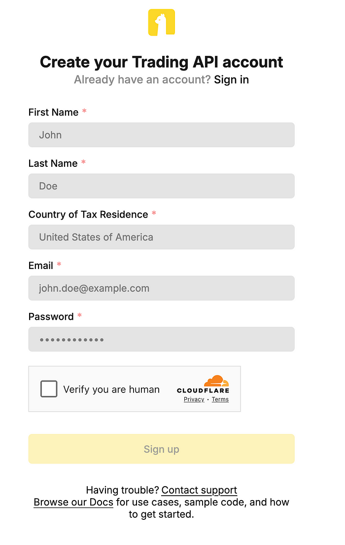Click the First Name label text

[x=53, y=113]
